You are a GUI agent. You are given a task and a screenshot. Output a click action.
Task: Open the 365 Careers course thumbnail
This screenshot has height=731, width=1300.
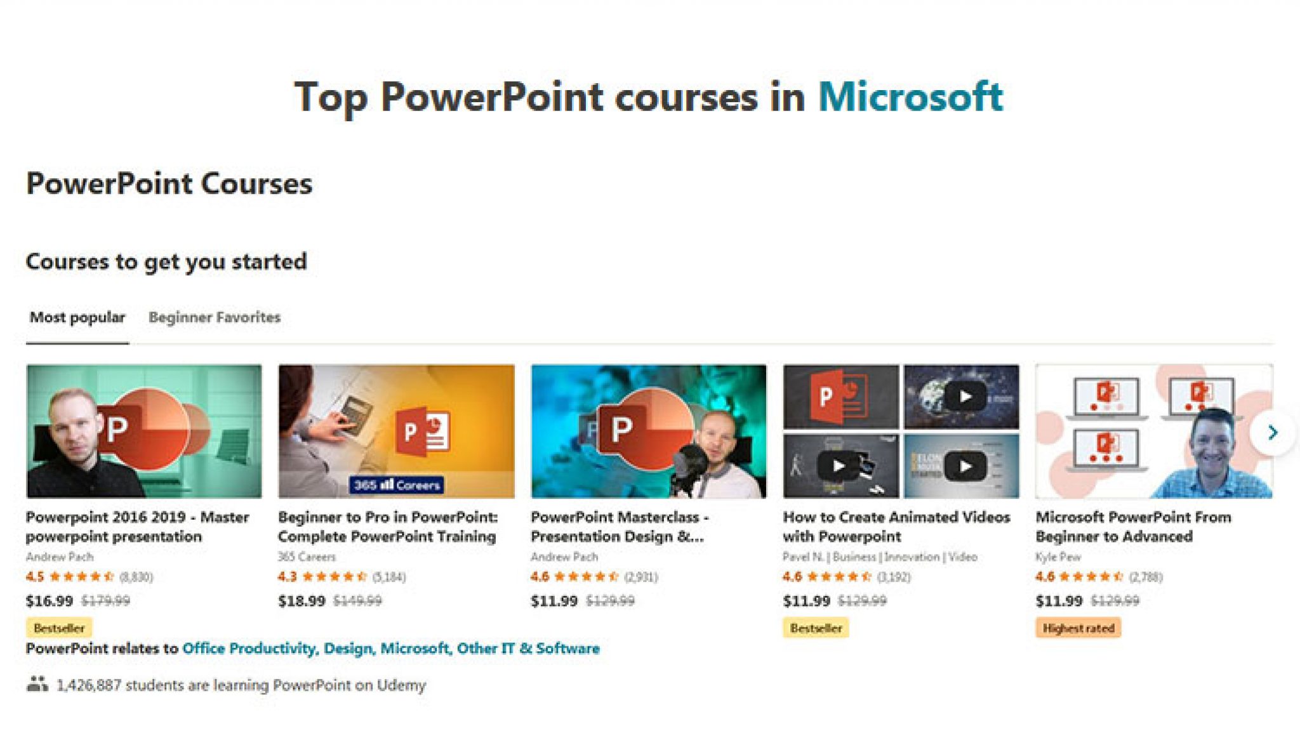pyautogui.click(x=396, y=431)
